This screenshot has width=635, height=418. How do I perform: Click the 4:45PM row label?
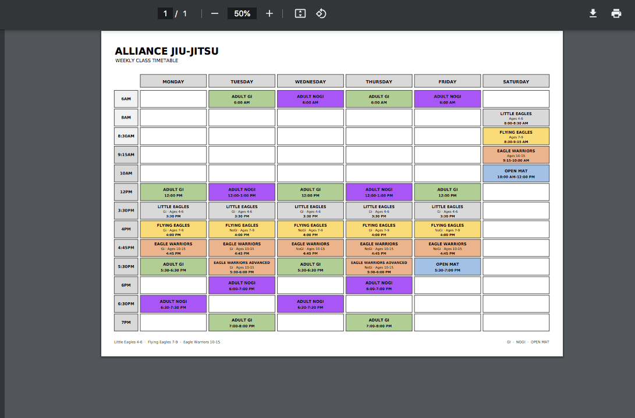pyautogui.click(x=126, y=248)
